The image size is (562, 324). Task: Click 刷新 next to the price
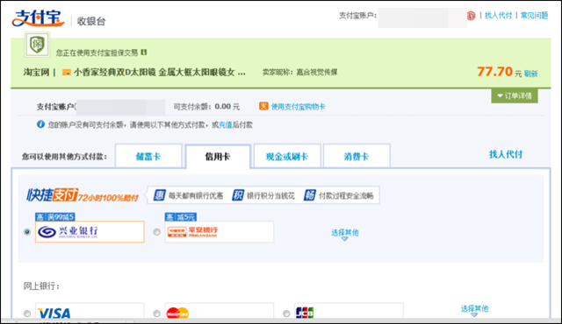tap(530, 74)
